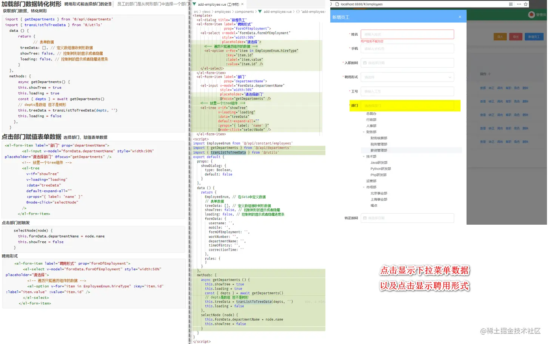The width and height of the screenshot is (550, 344).
Task: Select Python研发部 in the department tree
Action: coord(381,169)
